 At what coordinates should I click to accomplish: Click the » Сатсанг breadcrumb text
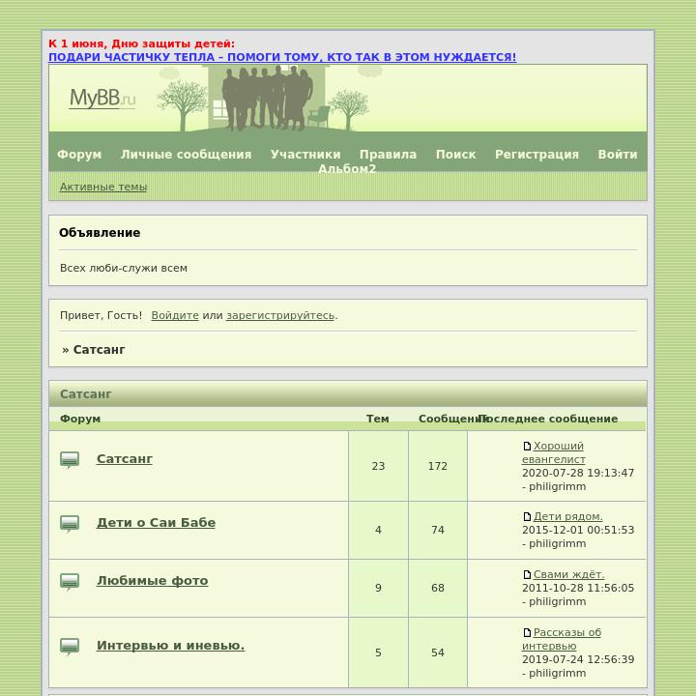(94, 350)
